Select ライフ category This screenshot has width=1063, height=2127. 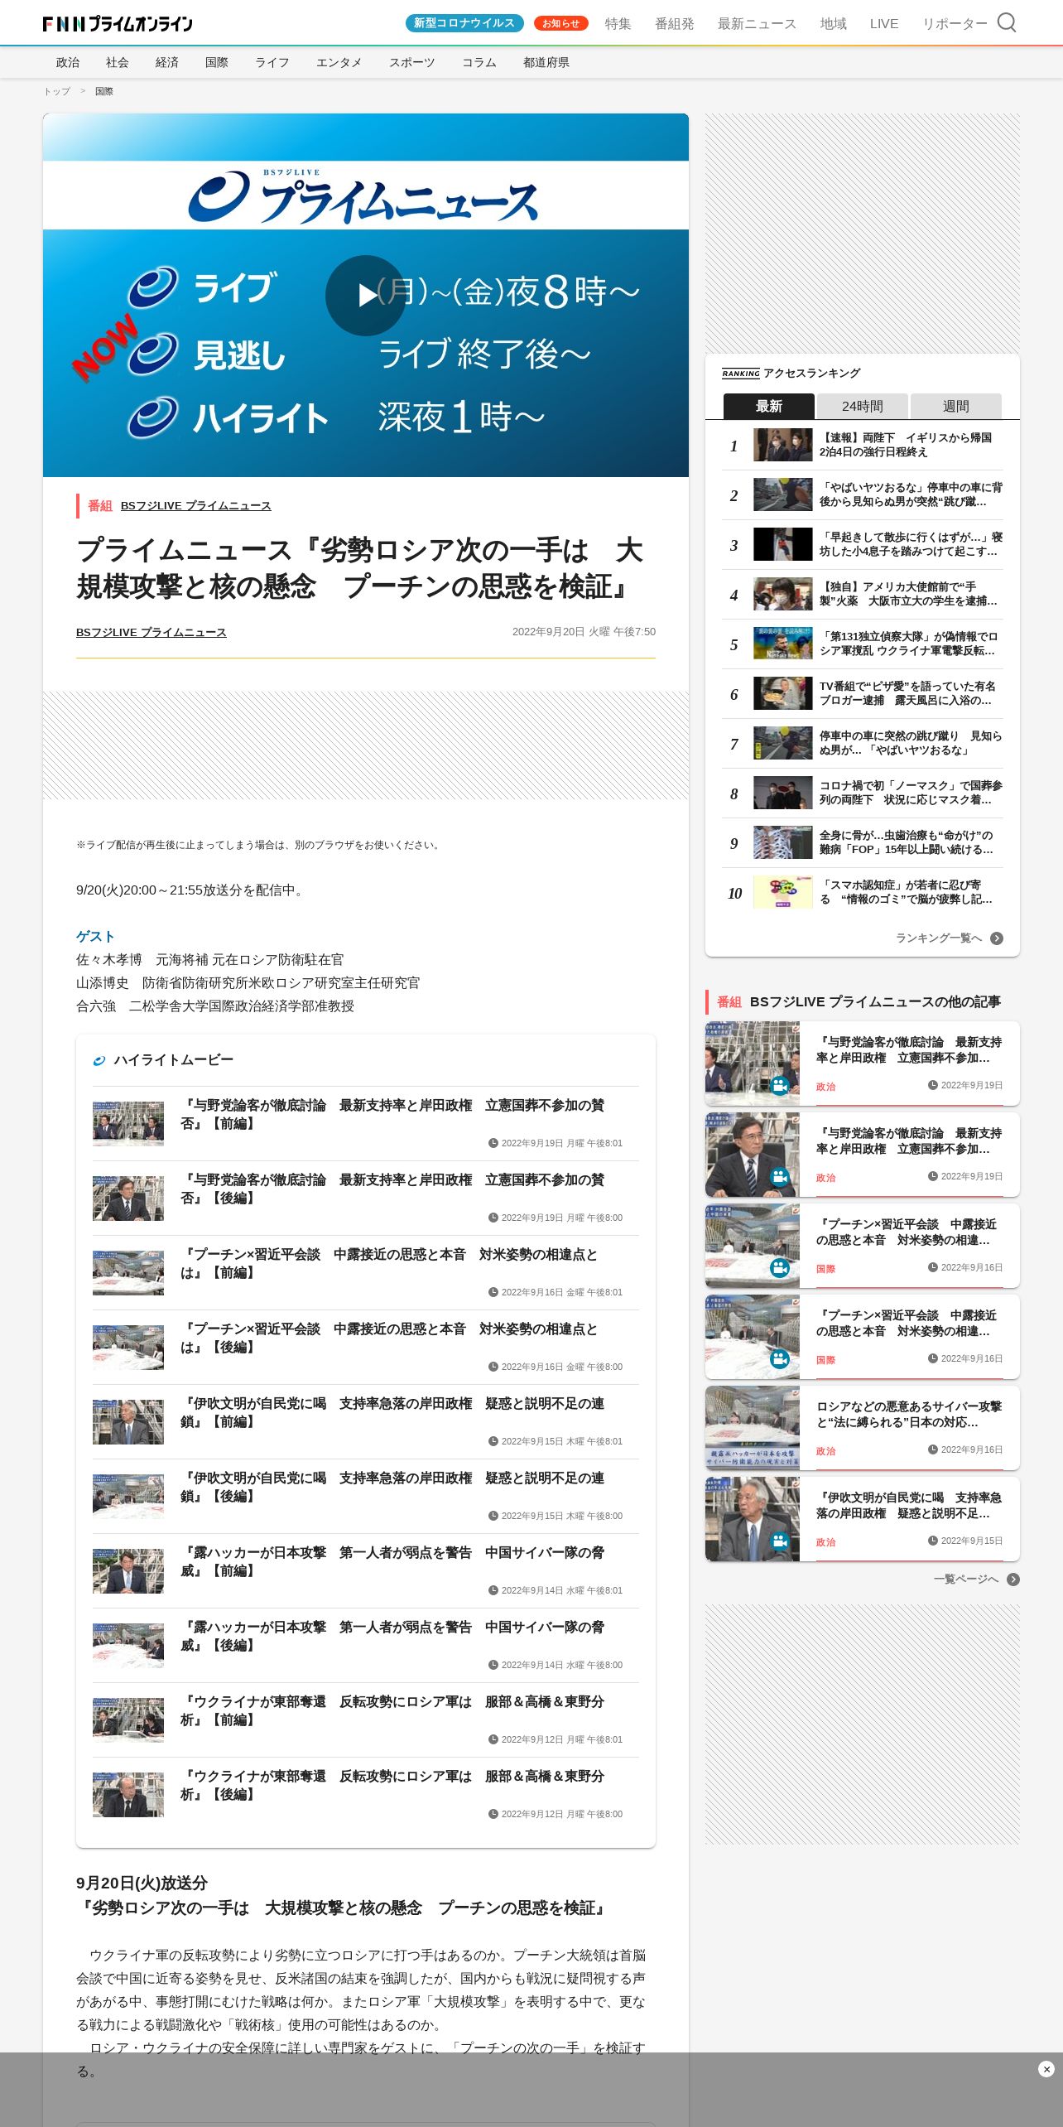272,62
